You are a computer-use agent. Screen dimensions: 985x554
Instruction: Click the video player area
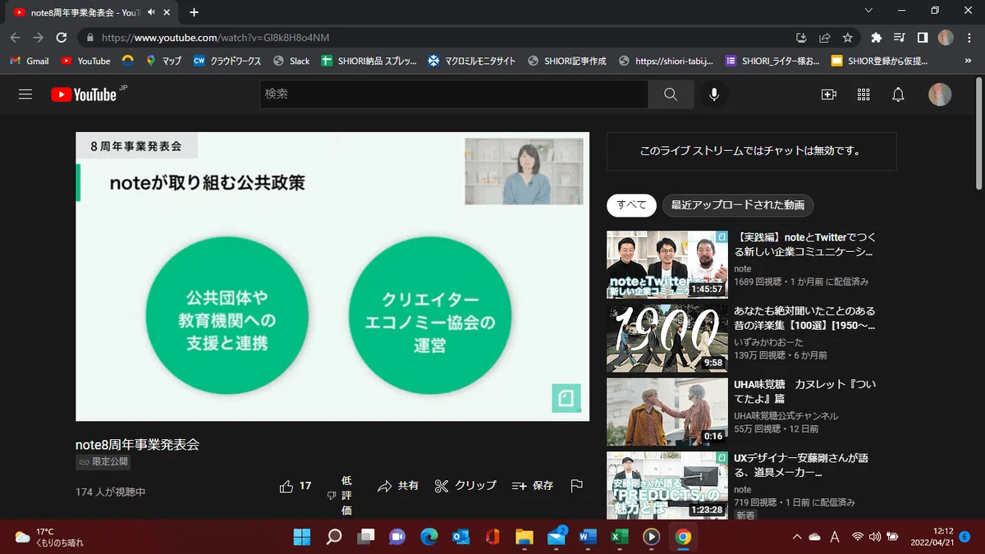point(332,277)
